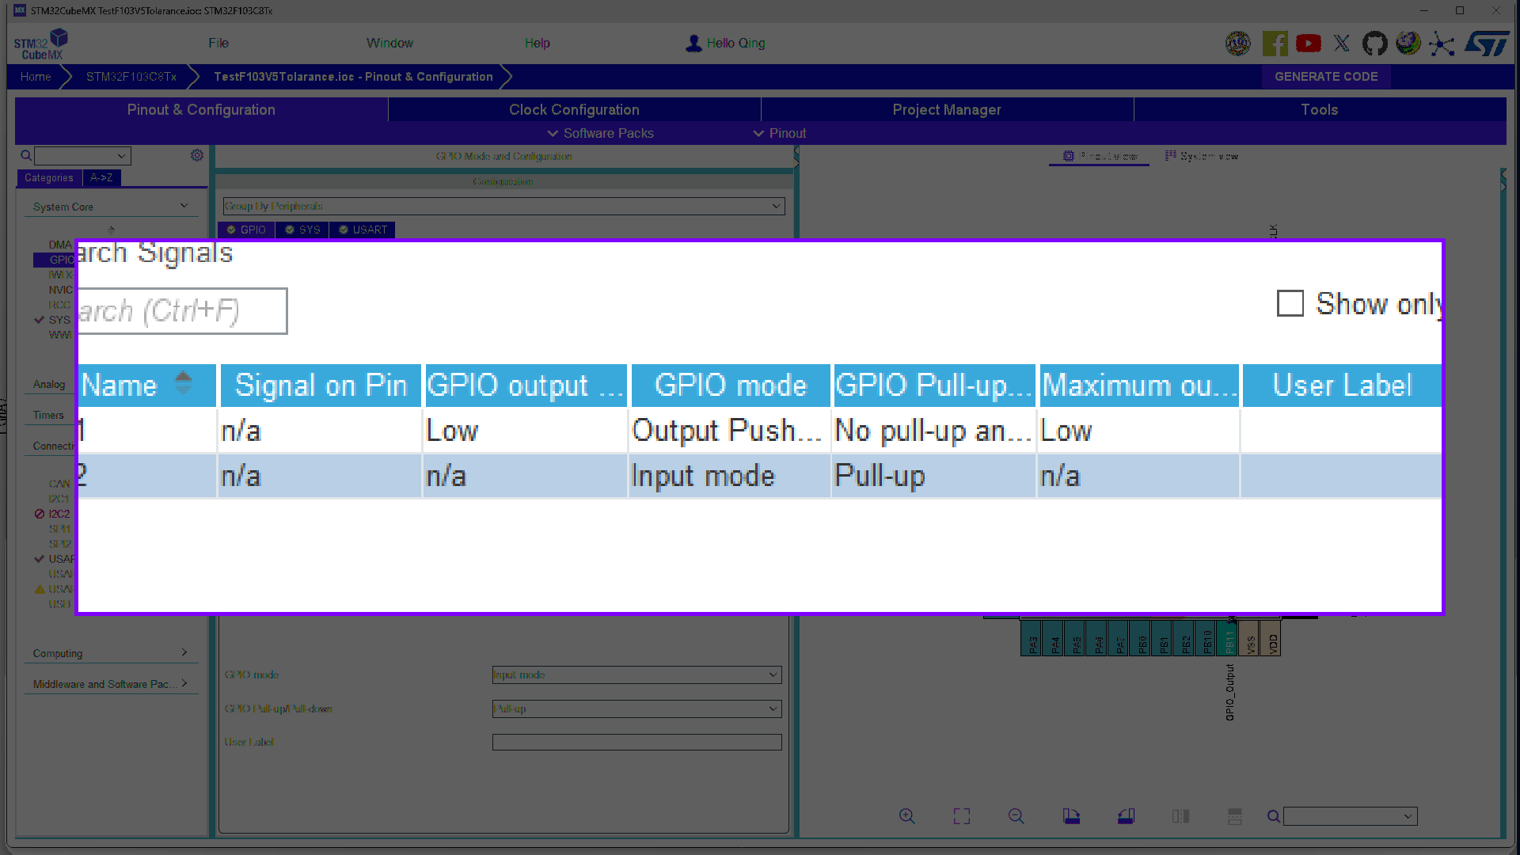
Task: Click the fit-to-screen icon in pinout toolbar
Action: pos(962,816)
